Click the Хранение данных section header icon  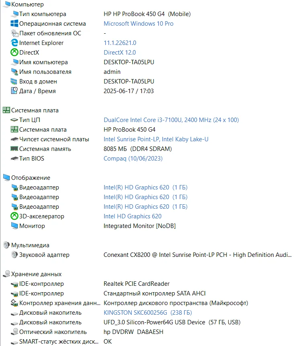coord(6,274)
